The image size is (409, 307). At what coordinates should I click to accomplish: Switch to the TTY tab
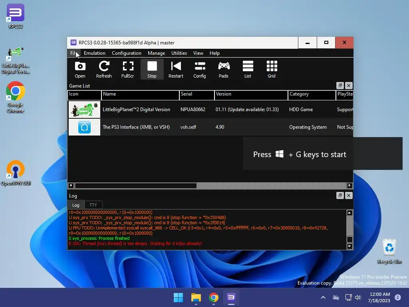[x=93, y=205]
